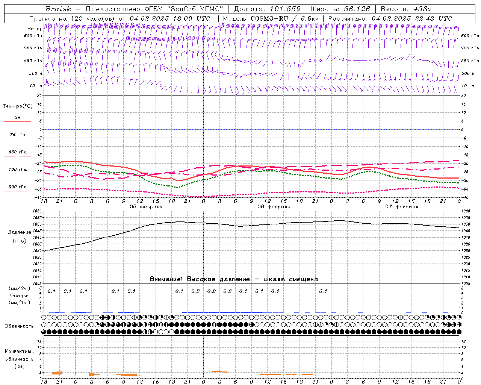Click the calm wind circles at 850 гПа

coord(315,60)
